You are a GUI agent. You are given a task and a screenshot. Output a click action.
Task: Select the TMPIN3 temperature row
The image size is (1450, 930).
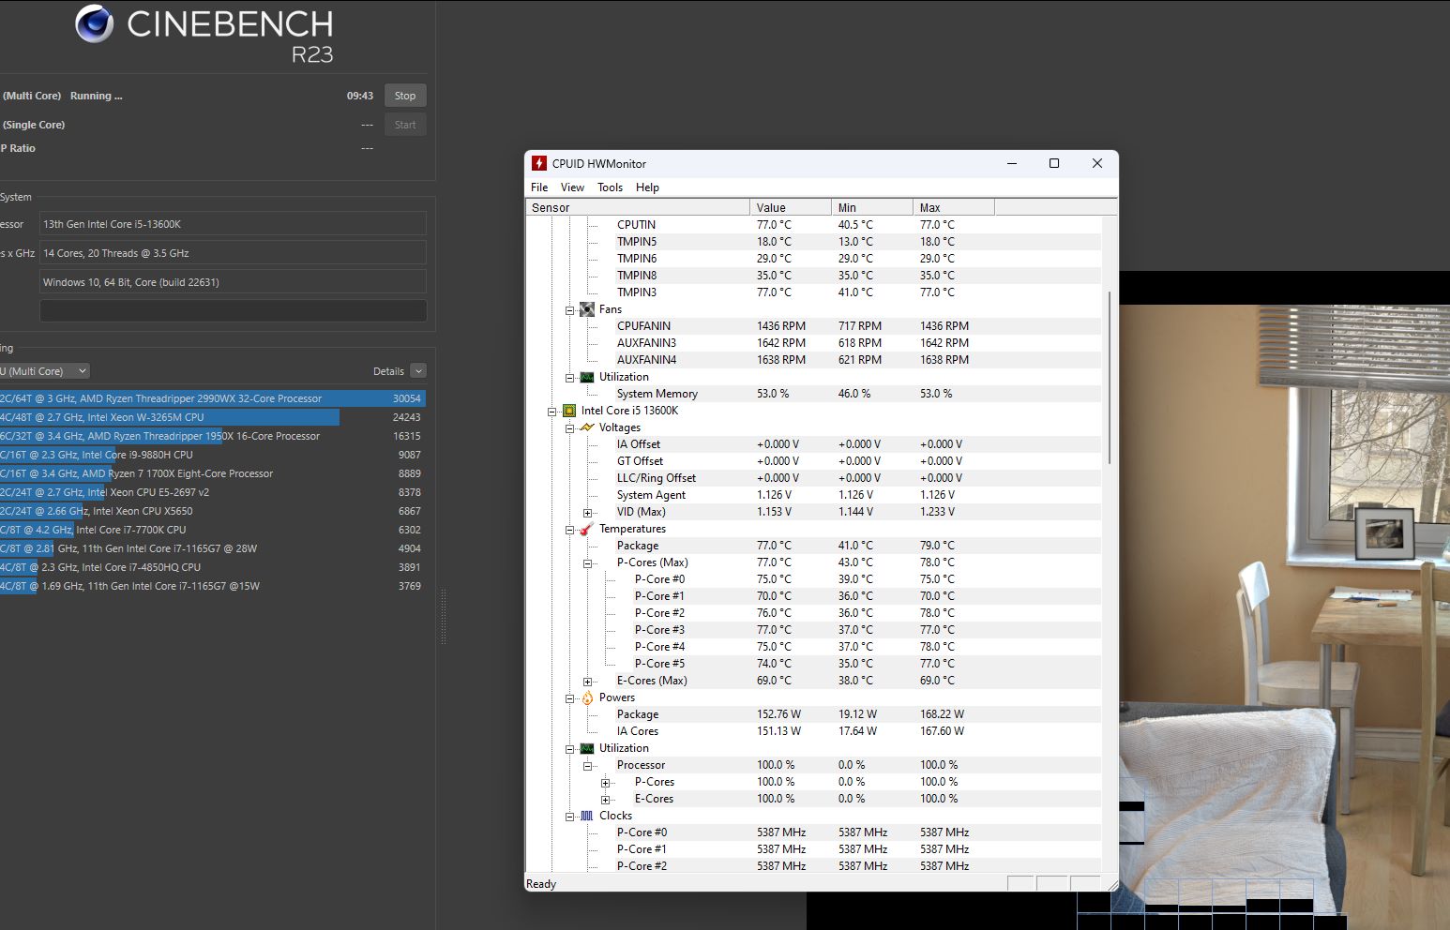tap(813, 292)
